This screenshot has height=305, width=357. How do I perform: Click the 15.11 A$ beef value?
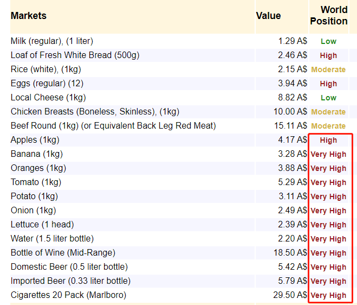click(290, 126)
